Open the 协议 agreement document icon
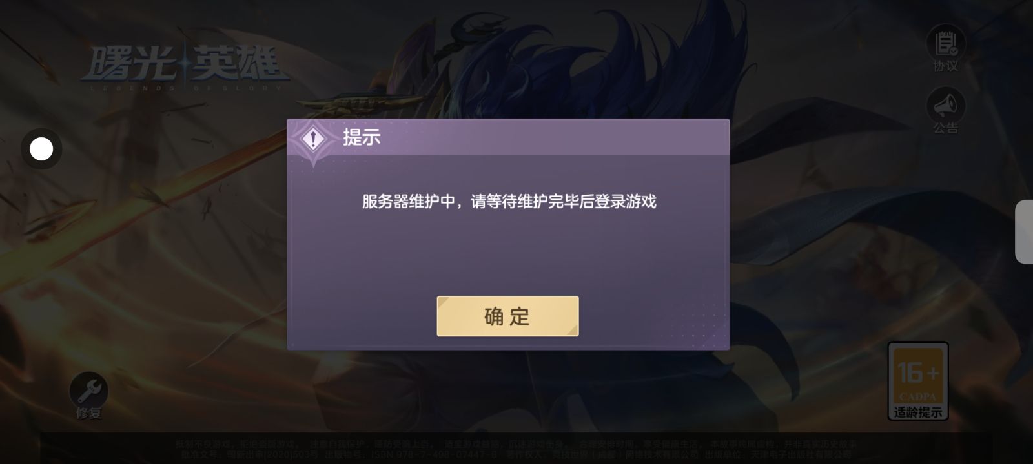1033x464 pixels. pos(946,43)
